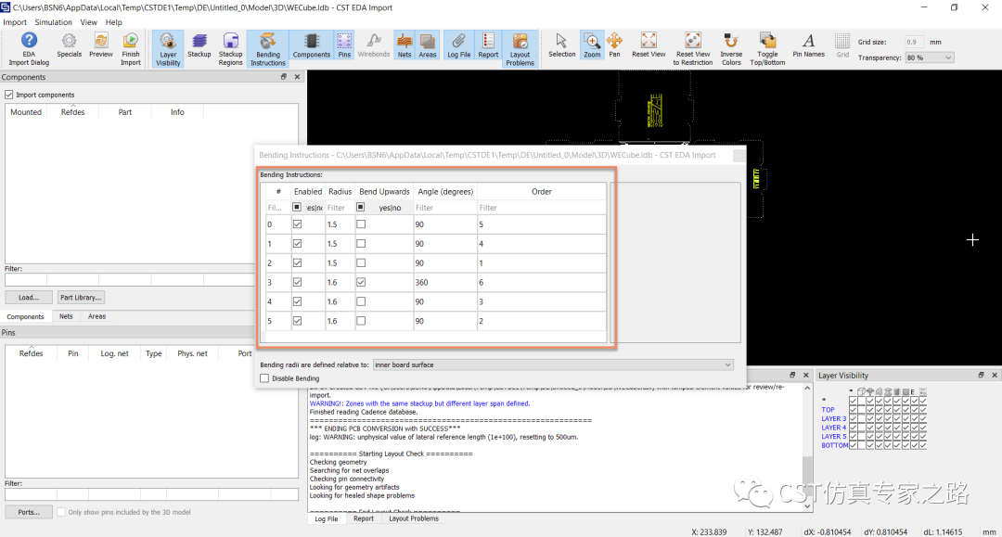Click Finish Import in the toolbar

click(x=131, y=49)
